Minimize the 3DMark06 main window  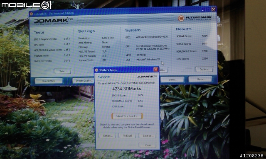203,10
